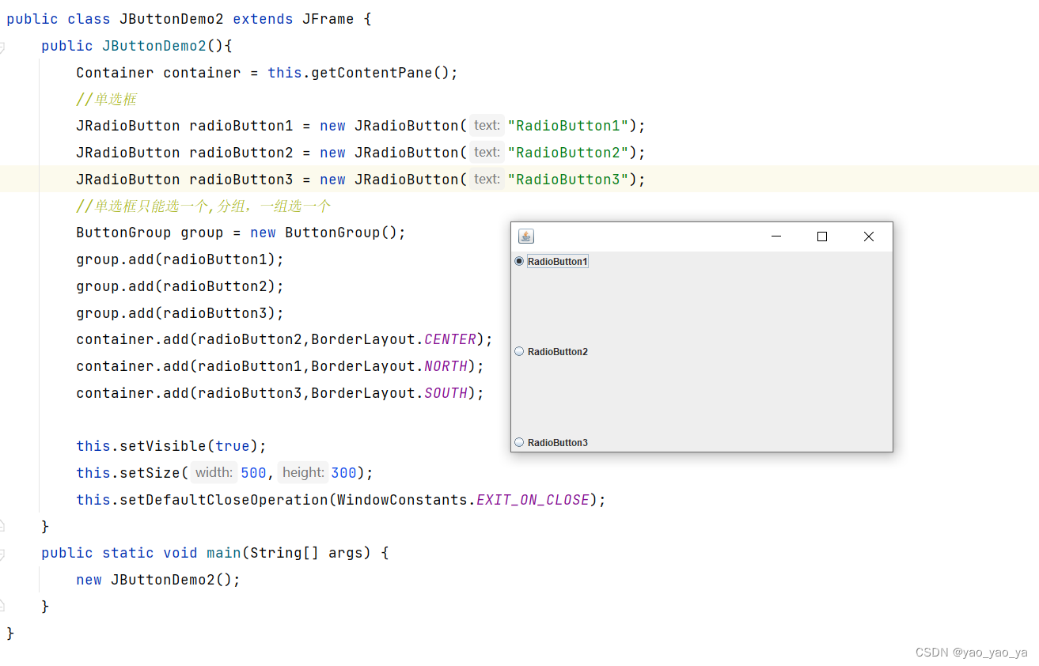Click setDefaultCloseOperation method call
The image size is (1039, 666).
coord(224,500)
